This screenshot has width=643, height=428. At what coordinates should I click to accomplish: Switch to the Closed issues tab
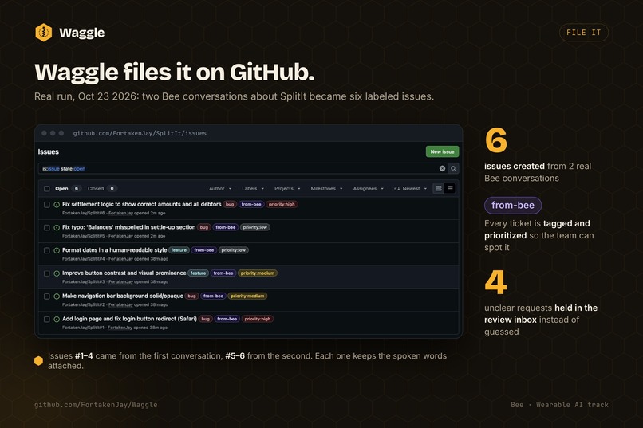pos(103,188)
